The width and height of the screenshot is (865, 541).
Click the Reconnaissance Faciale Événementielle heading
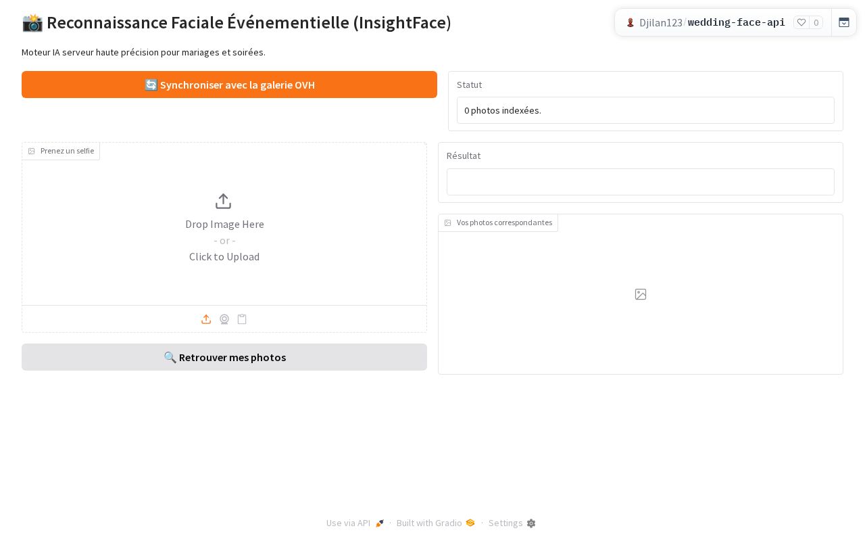tap(237, 22)
